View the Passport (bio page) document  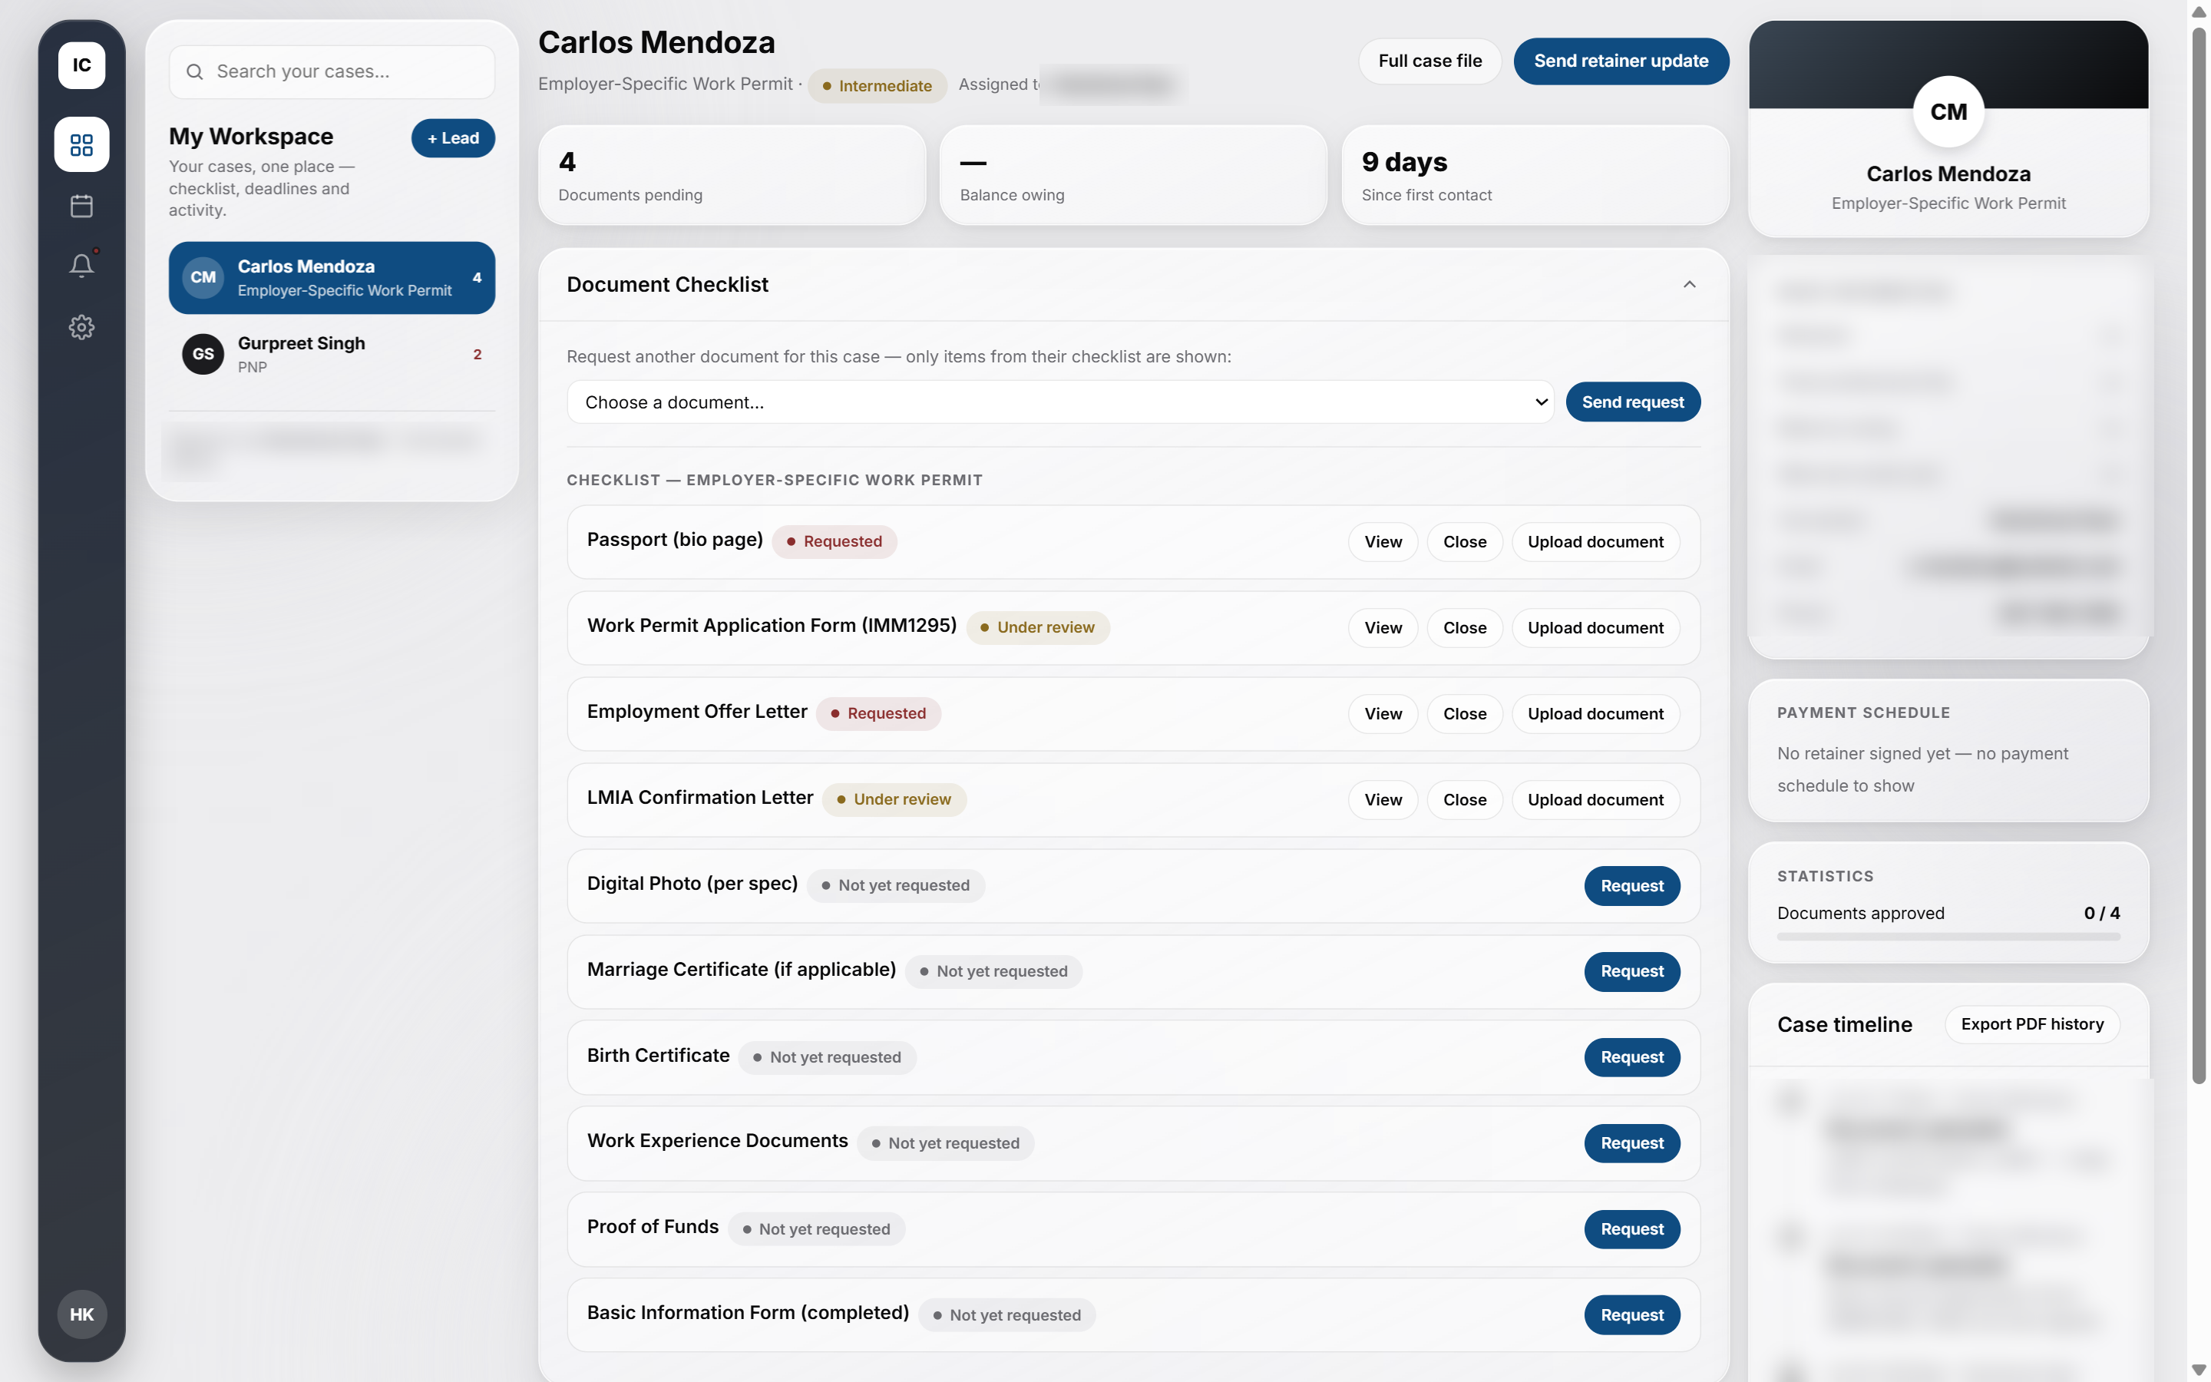(x=1383, y=542)
